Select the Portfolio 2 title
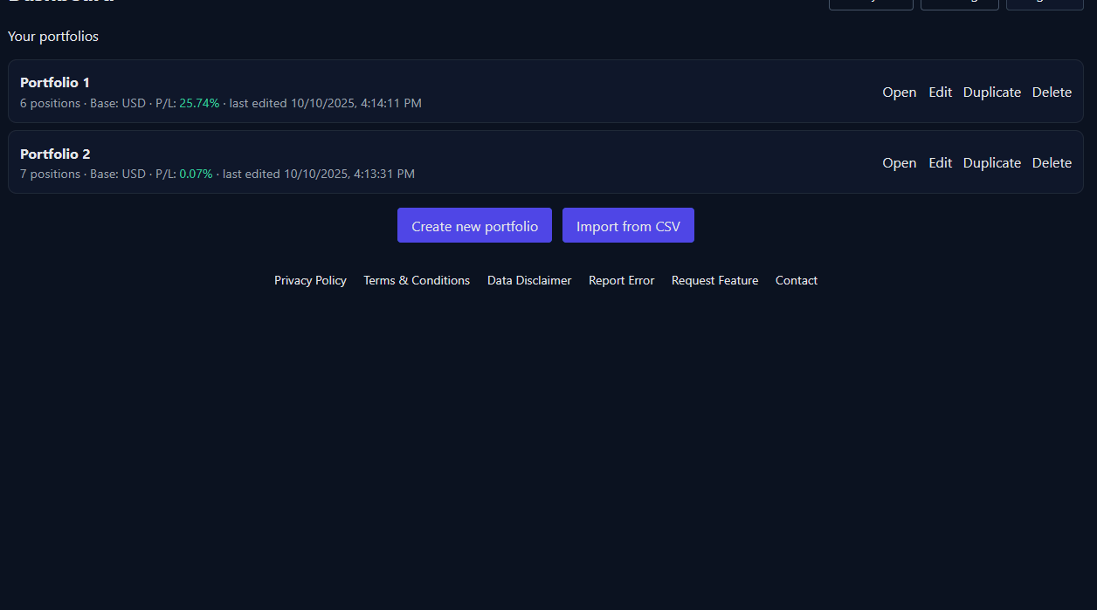 pos(54,154)
